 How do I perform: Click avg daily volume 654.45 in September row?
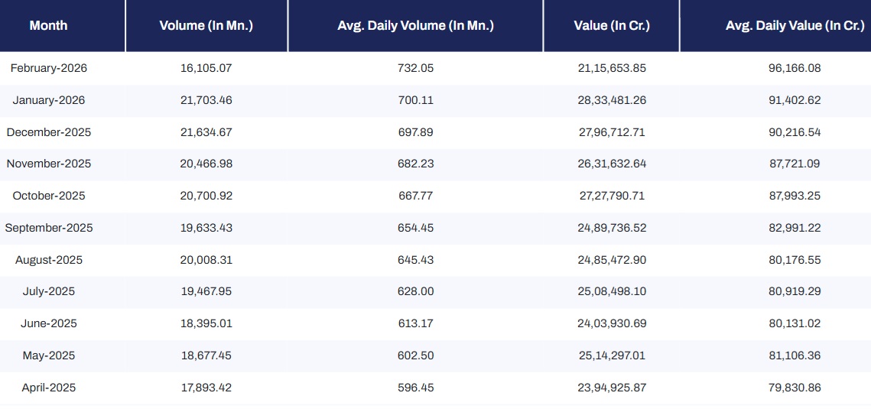click(x=415, y=228)
